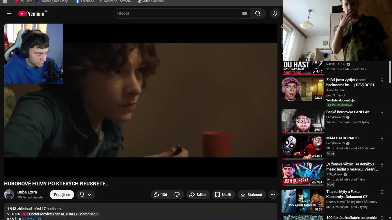The image size is (392, 220).
Task: Open the YouTube hamburger guide menu
Action: coord(9,13)
